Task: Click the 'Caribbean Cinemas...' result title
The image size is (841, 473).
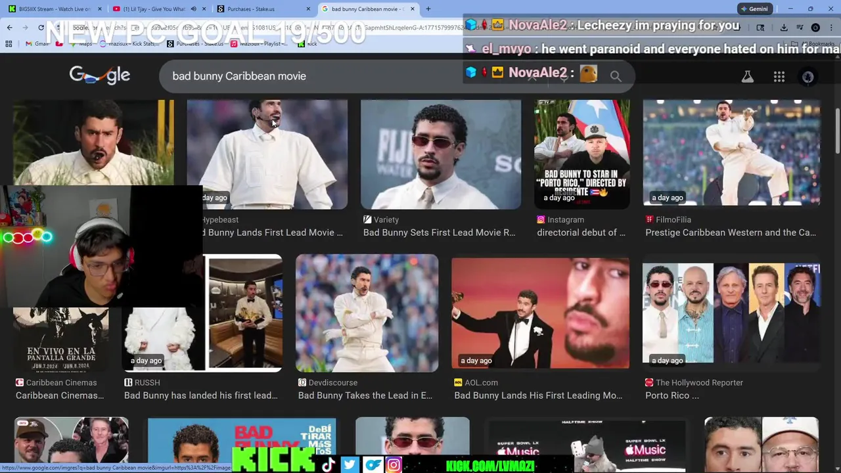Action: point(60,395)
